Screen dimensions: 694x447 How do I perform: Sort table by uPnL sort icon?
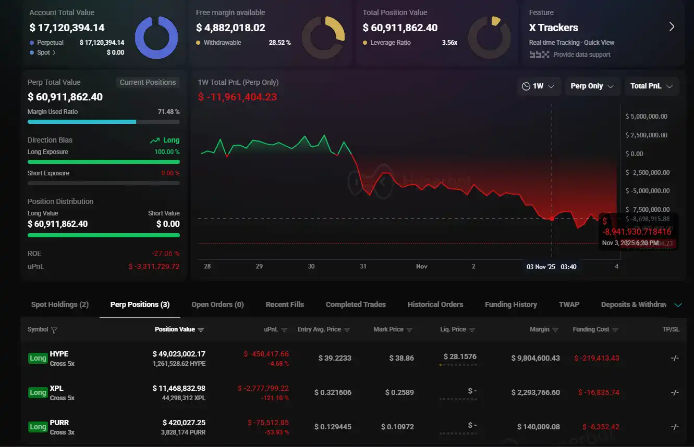click(x=284, y=330)
